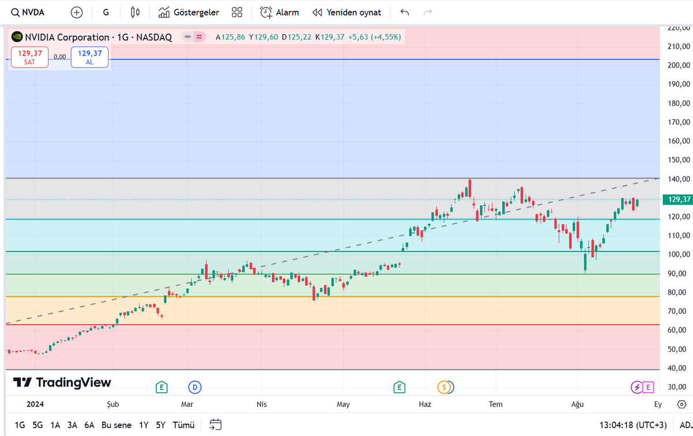Open the indicator templates grid icon
The image size is (693, 436).
[x=237, y=12]
